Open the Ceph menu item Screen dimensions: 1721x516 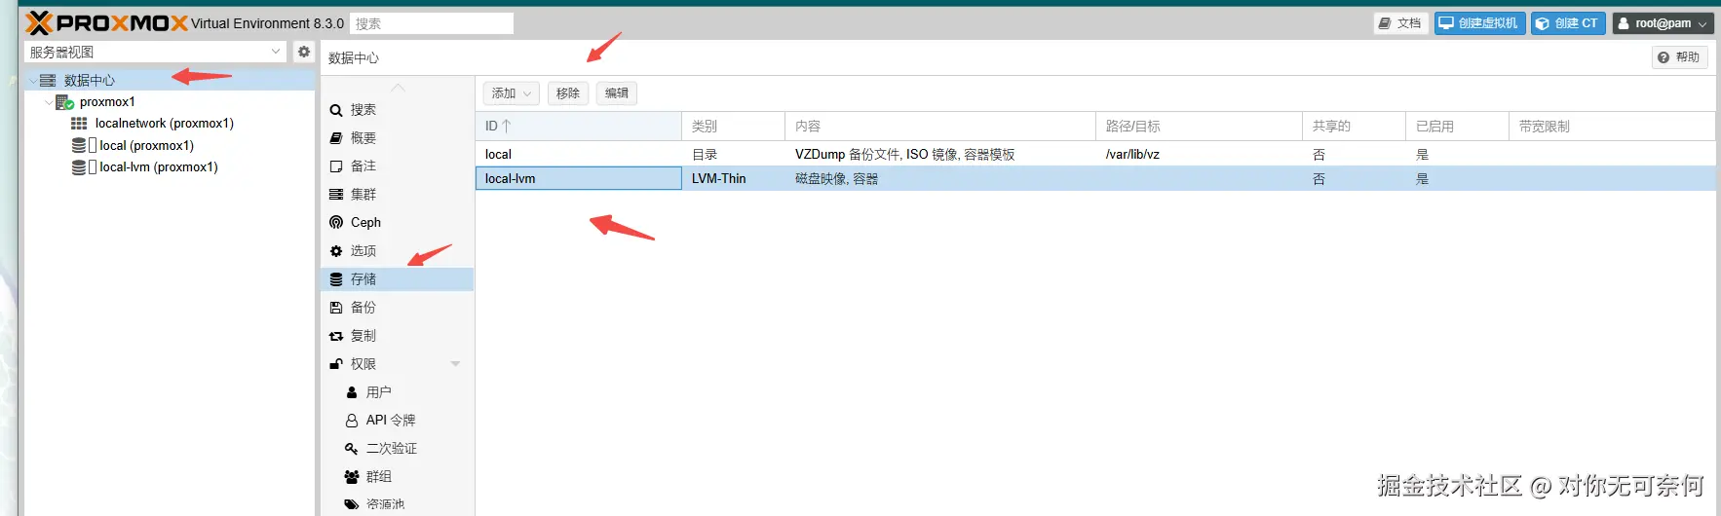[x=397, y=222]
